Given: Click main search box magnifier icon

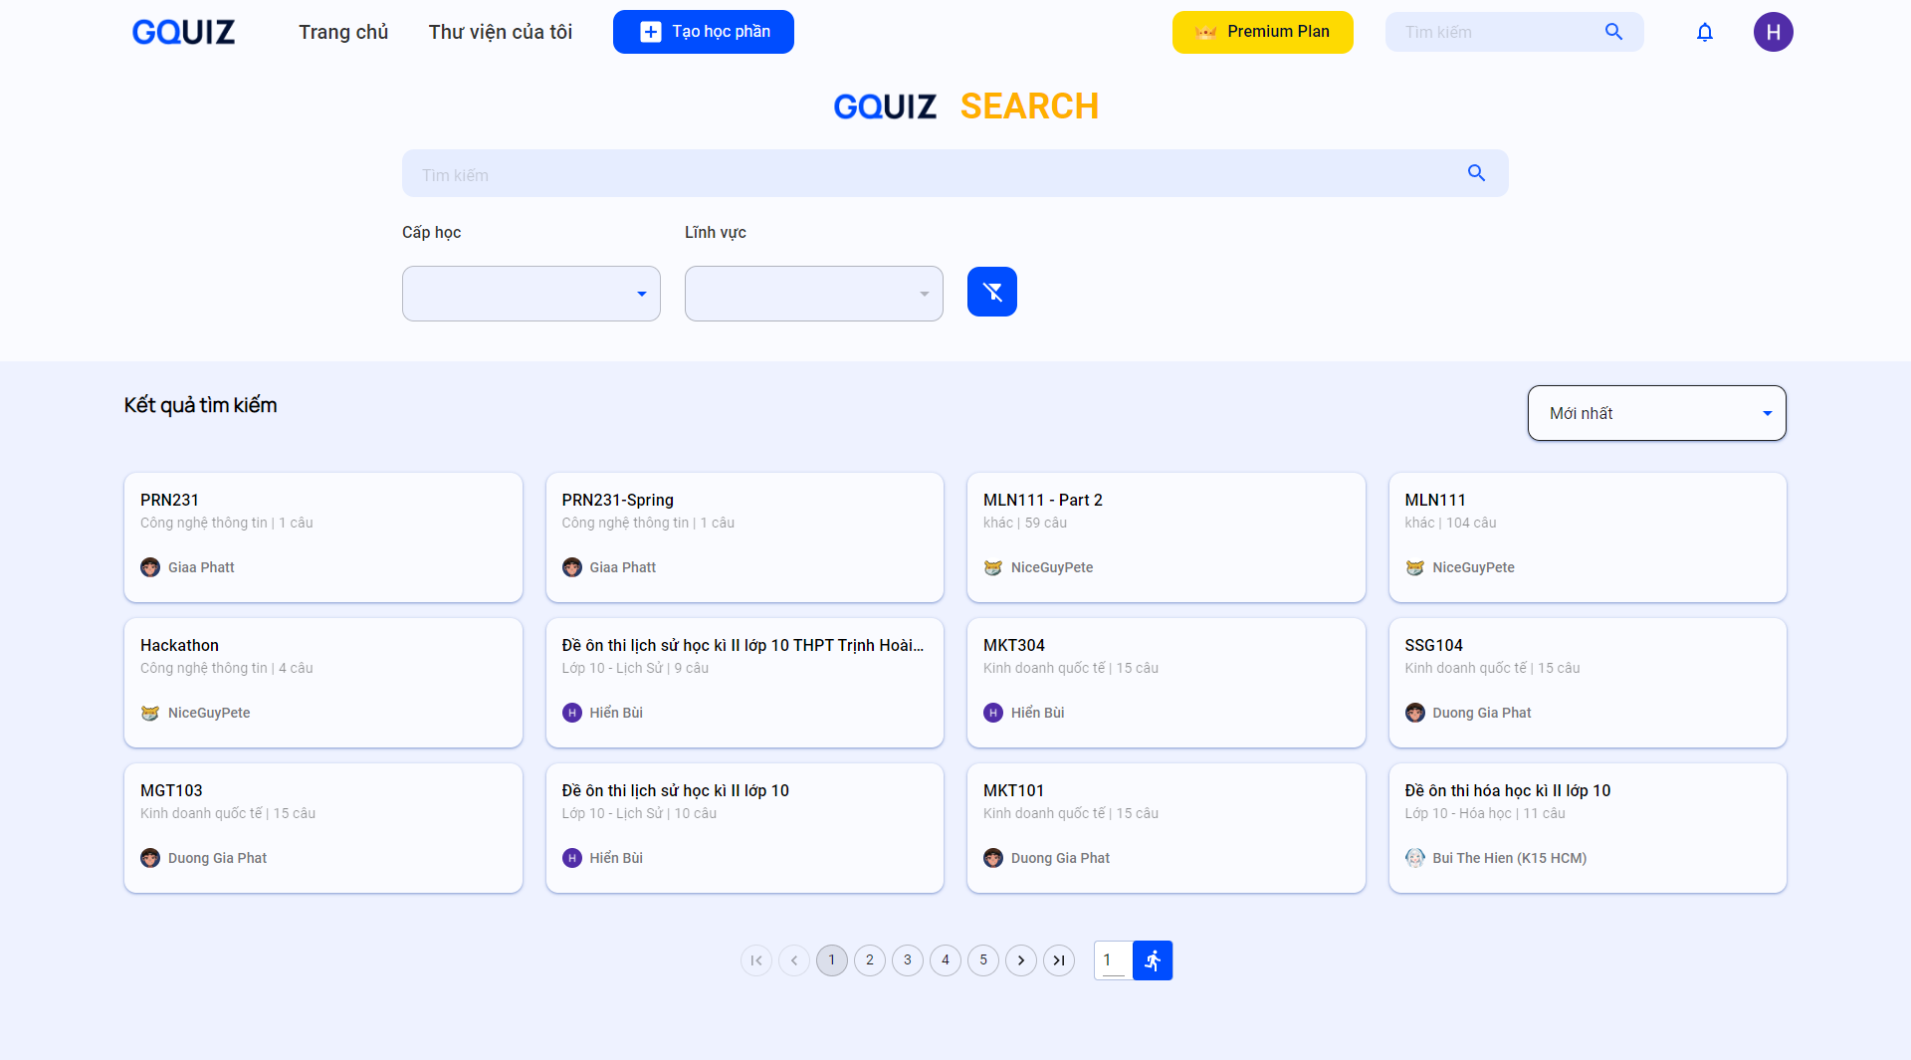Looking at the screenshot, I should coord(1477,173).
